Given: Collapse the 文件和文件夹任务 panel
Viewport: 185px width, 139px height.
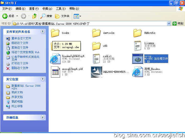Looking at the screenshot, I should (x=42, y=32).
